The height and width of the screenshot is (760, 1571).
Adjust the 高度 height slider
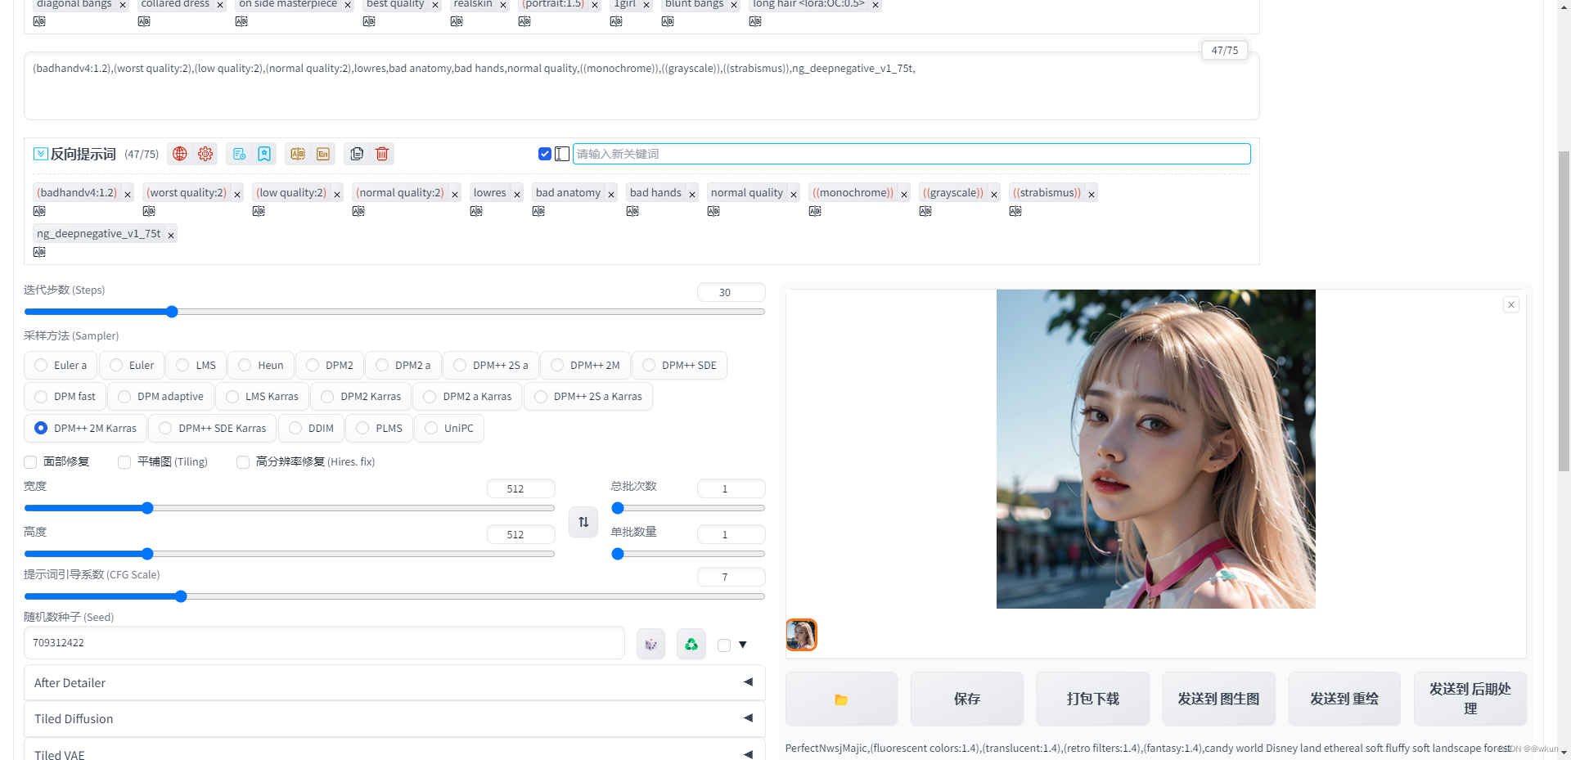pyautogui.click(x=290, y=554)
